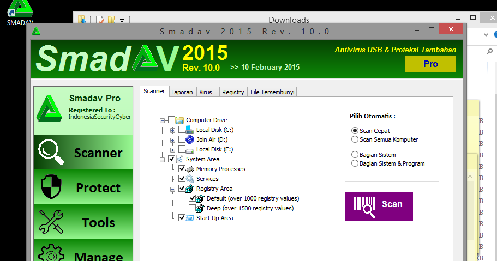Click the Smadav Pro triangle logo in sidebar

[x=49, y=108]
